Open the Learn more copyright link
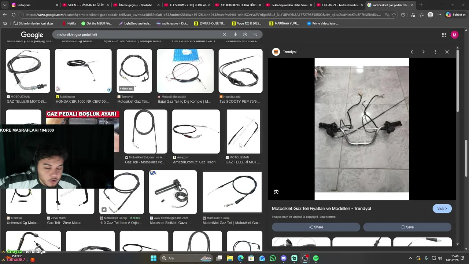Screen dimensions: 469x264 tap(328, 217)
